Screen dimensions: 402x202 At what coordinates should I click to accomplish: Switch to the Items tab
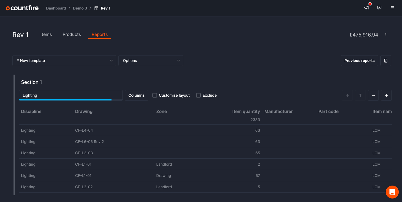[46, 34]
